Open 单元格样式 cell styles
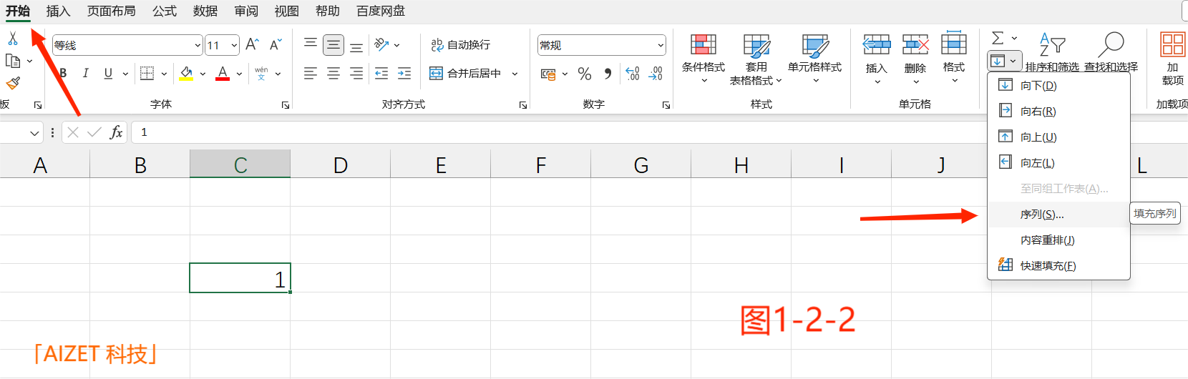The image size is (1188, 379). 814,59
